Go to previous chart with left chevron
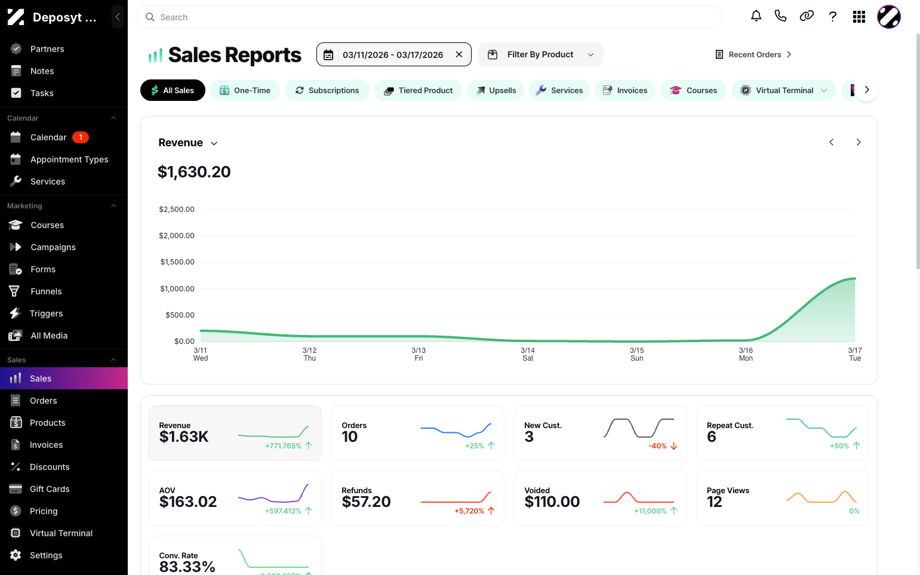The width and height of the screenshot is (920, 575). 832,142
